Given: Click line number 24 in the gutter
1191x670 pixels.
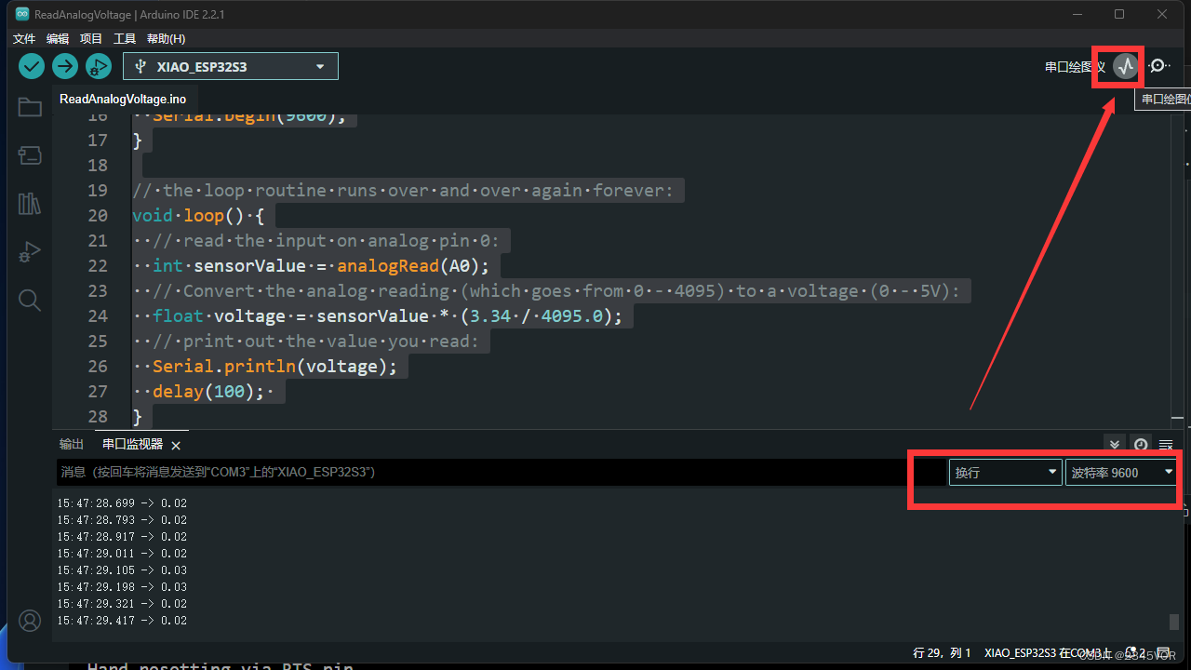Looking at the screenshot, I should (98, 316).
